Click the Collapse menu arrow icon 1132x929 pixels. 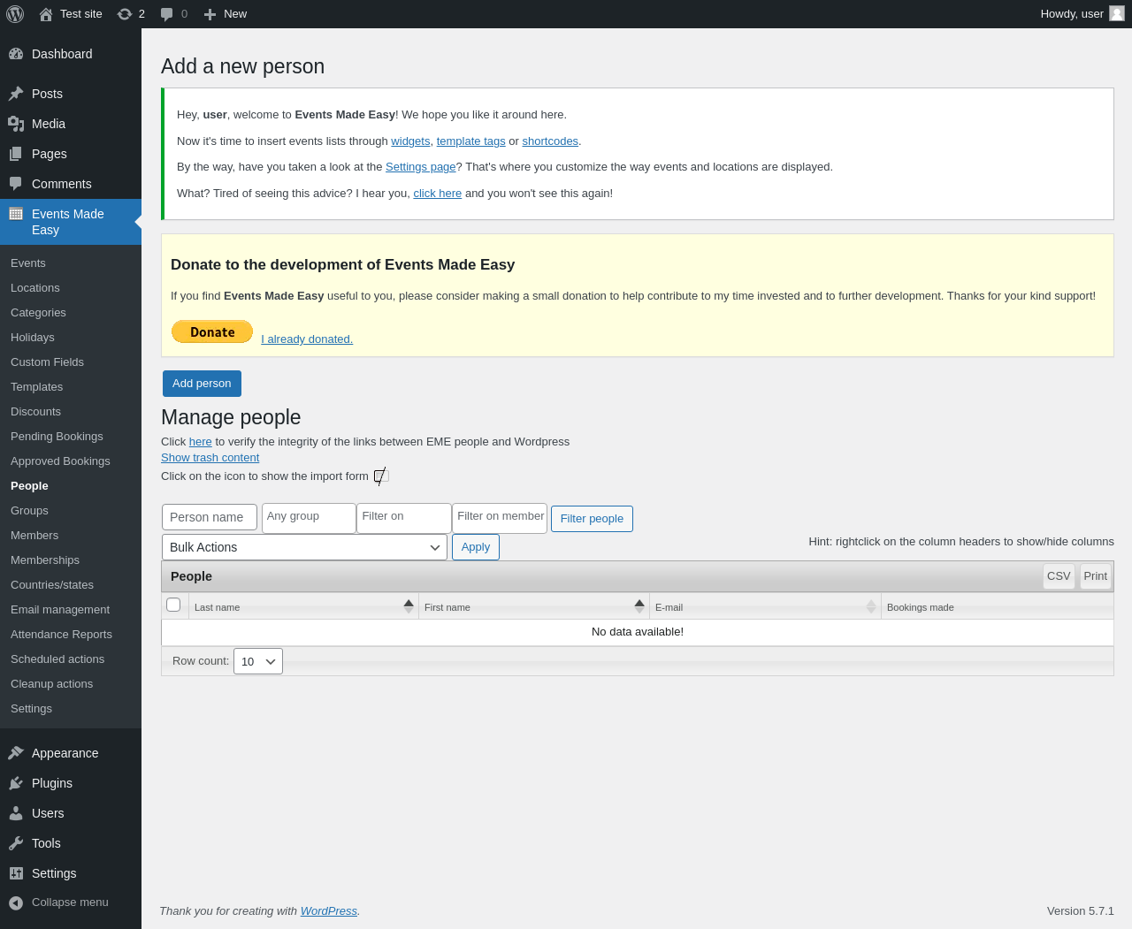16,902
